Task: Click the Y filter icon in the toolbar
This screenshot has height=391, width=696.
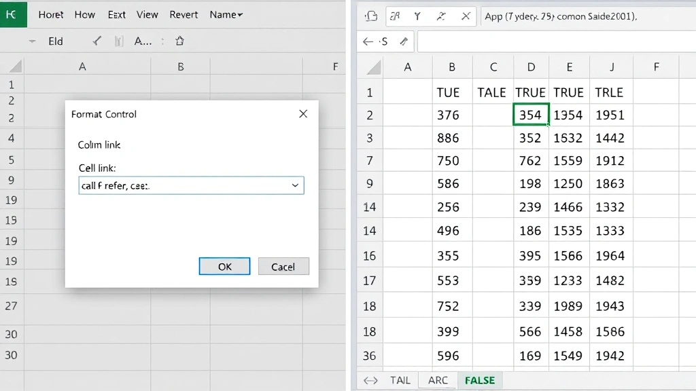Action: tap(417, 15)
